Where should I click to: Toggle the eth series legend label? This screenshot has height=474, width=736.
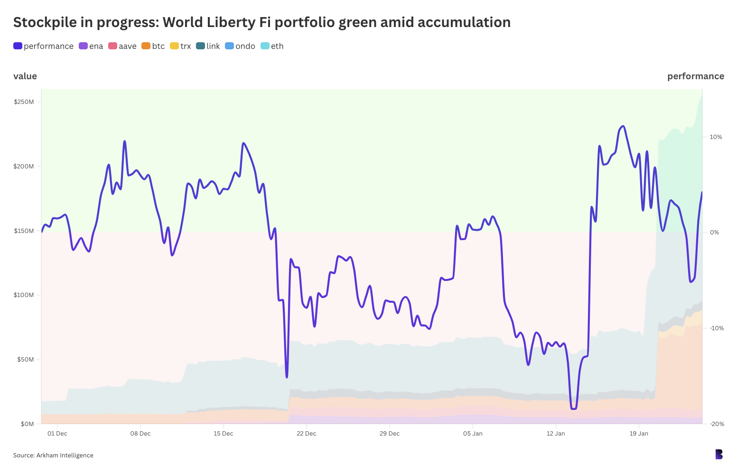point(277,46)
